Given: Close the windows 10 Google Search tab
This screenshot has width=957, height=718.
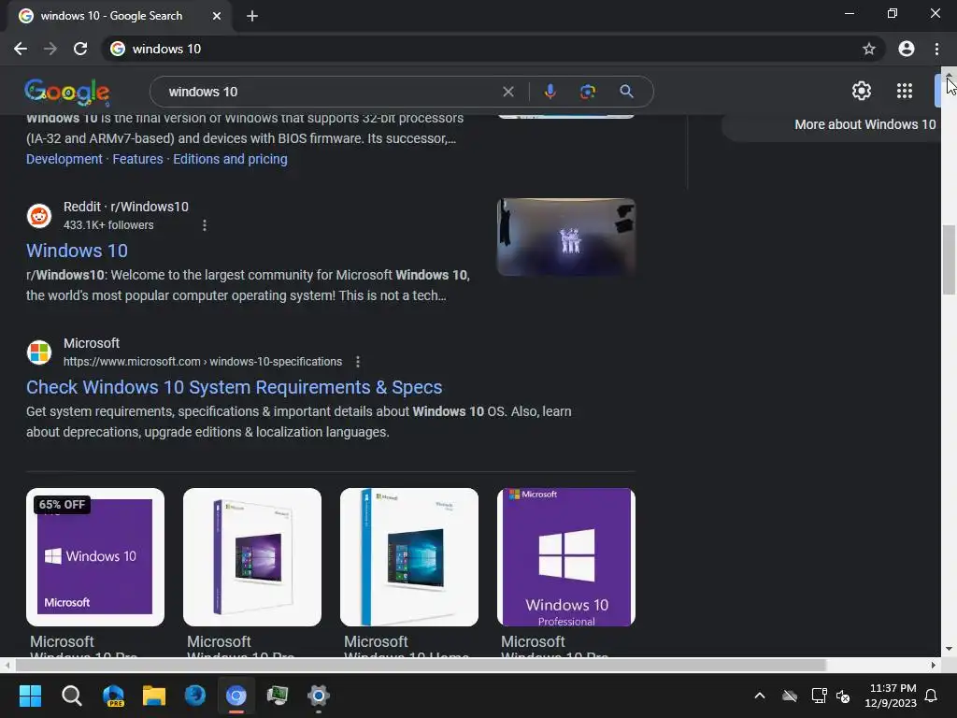Looking at the screenshot, I should [217, 17].
